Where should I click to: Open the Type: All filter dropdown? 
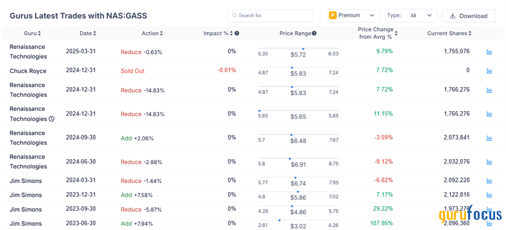tap(411, 16)
